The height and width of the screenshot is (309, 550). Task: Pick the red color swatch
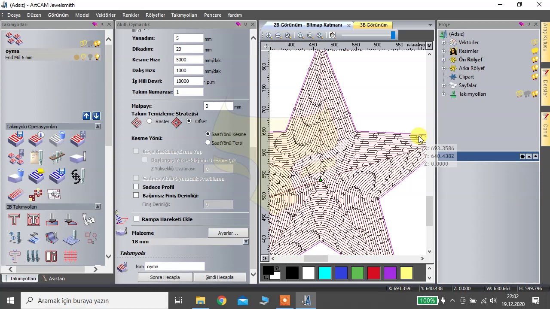pyautogui.click(x=374, y=273)
